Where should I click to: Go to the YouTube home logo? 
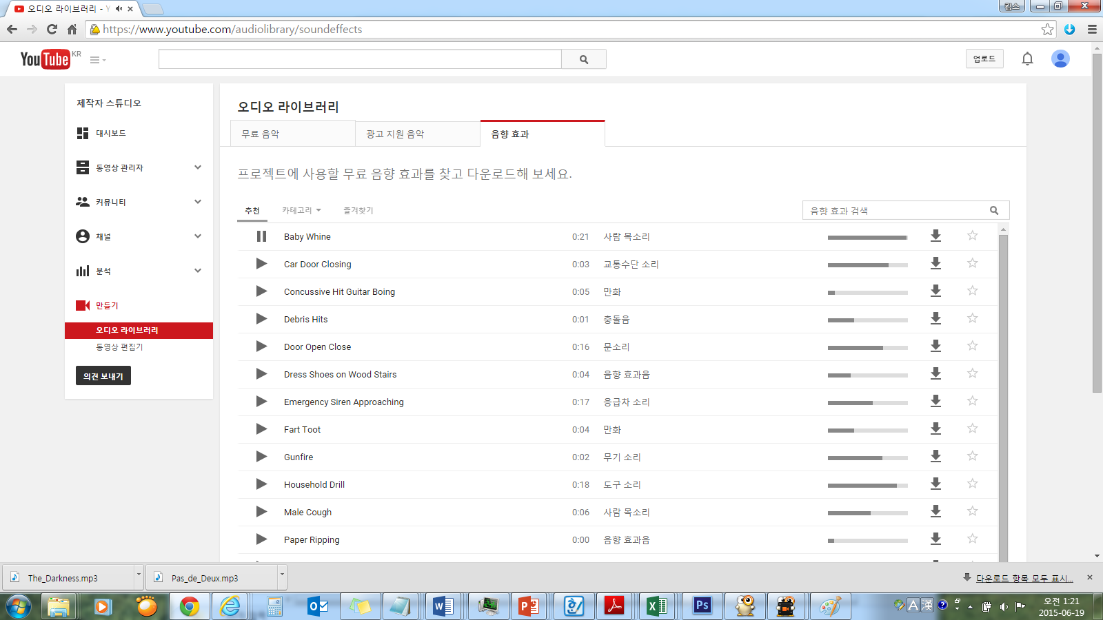(x=45, y=59)
